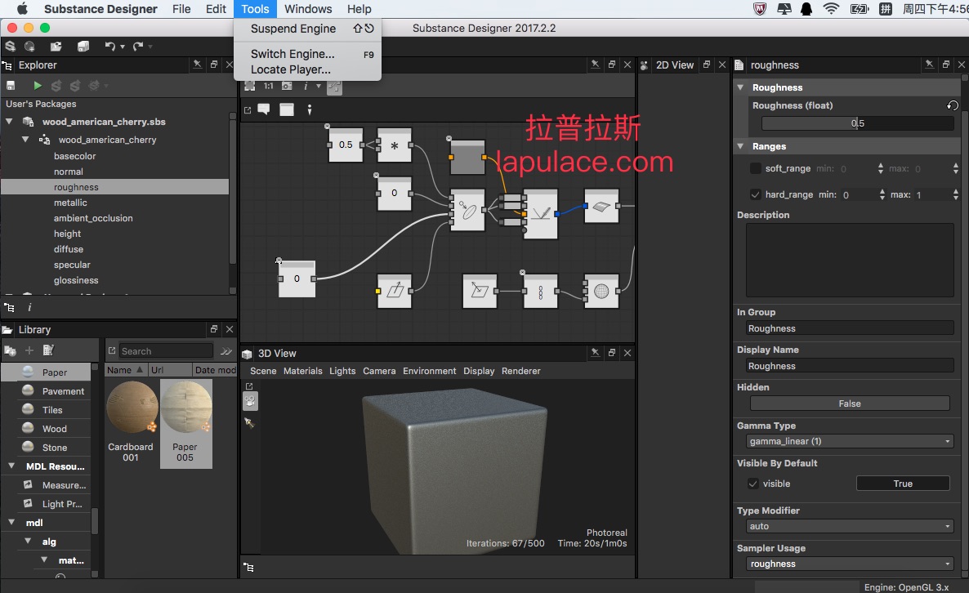Click the 3D View light icon
Viewport: 969px width, 593px height.
[x=250, y=423]
